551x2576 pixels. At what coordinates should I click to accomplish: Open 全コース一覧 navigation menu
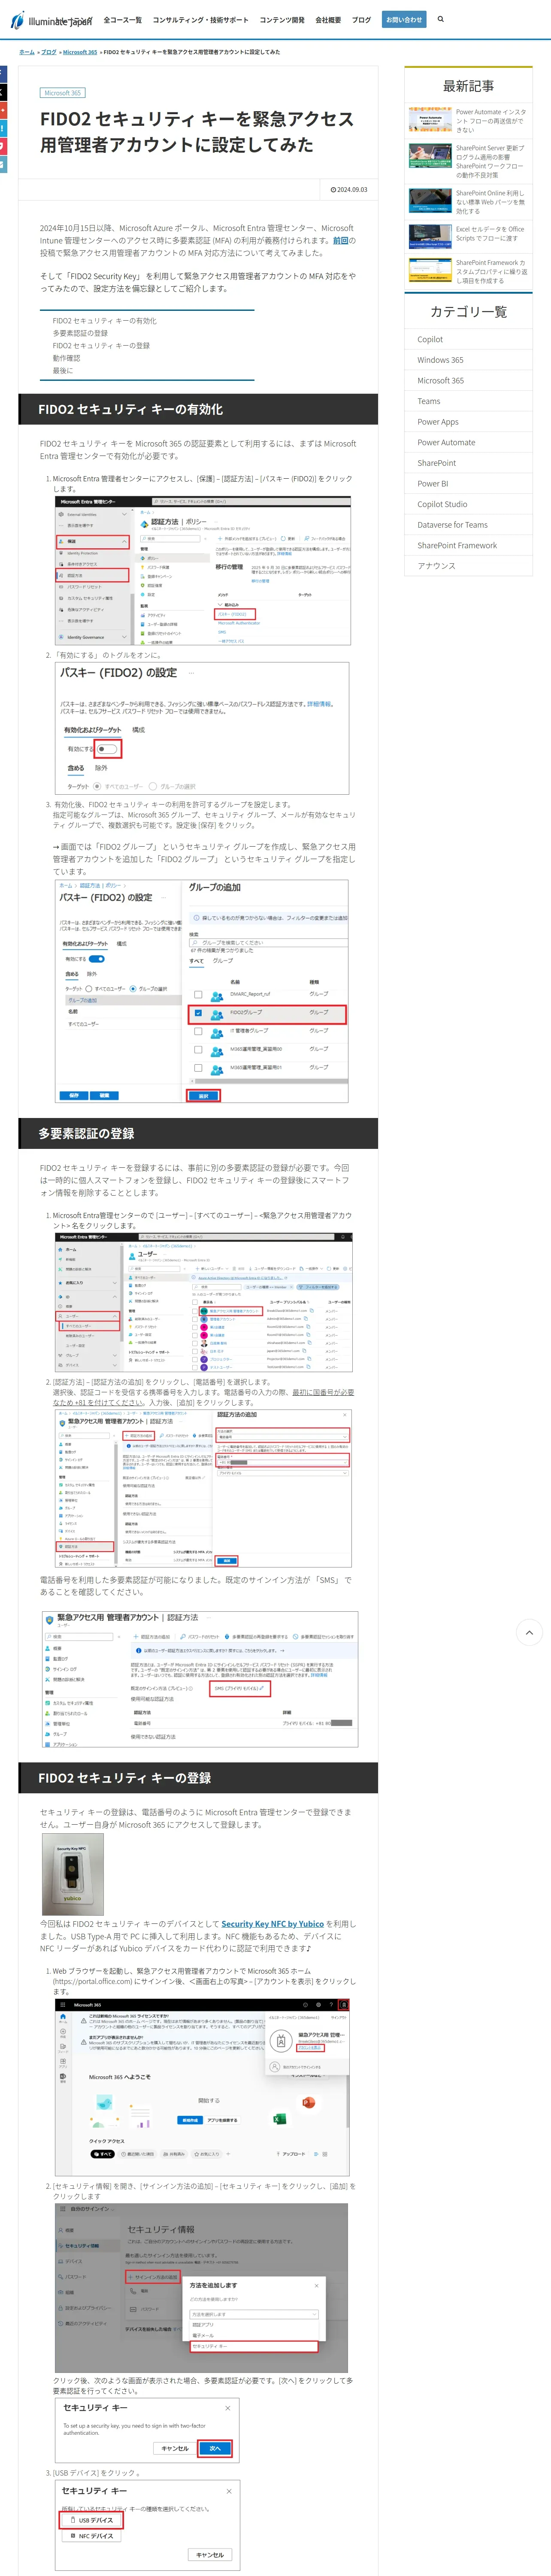coord(123,20)
